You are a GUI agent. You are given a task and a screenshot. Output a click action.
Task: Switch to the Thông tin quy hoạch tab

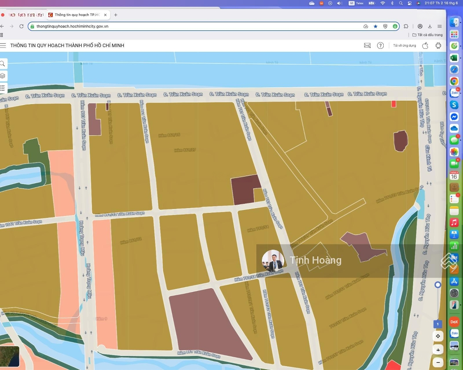77,15
